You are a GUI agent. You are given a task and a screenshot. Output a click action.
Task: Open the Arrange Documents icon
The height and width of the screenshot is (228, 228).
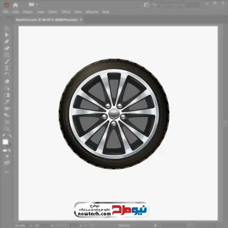click(31, 5)
